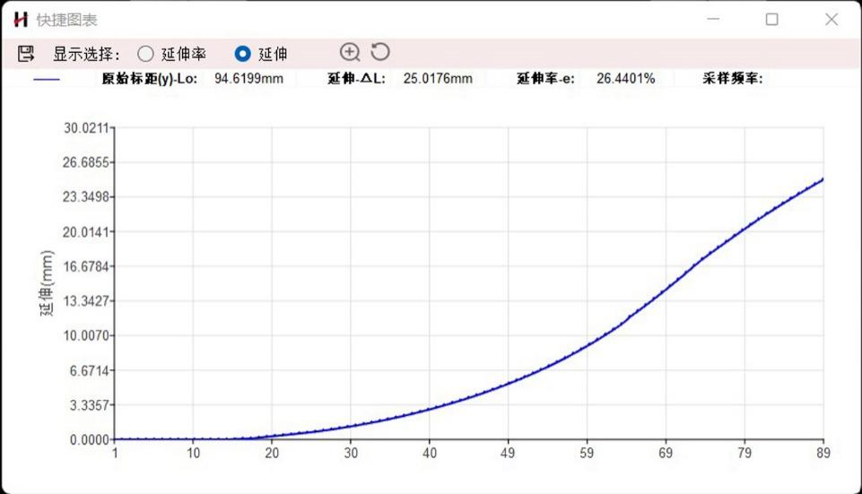Click the 采样频率 label
Image resolution: width=862 pixels, height=494 pixels.
(732, 79)
